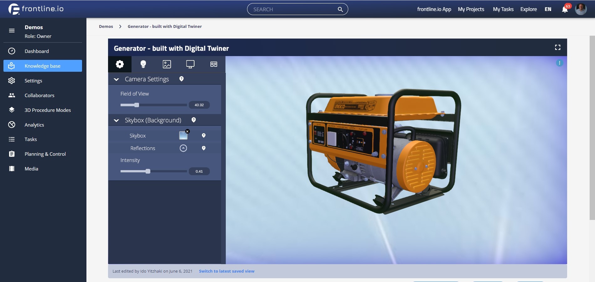
Task: Click the Settings gear sidebar icon
Action: click(x=12, y=81)
